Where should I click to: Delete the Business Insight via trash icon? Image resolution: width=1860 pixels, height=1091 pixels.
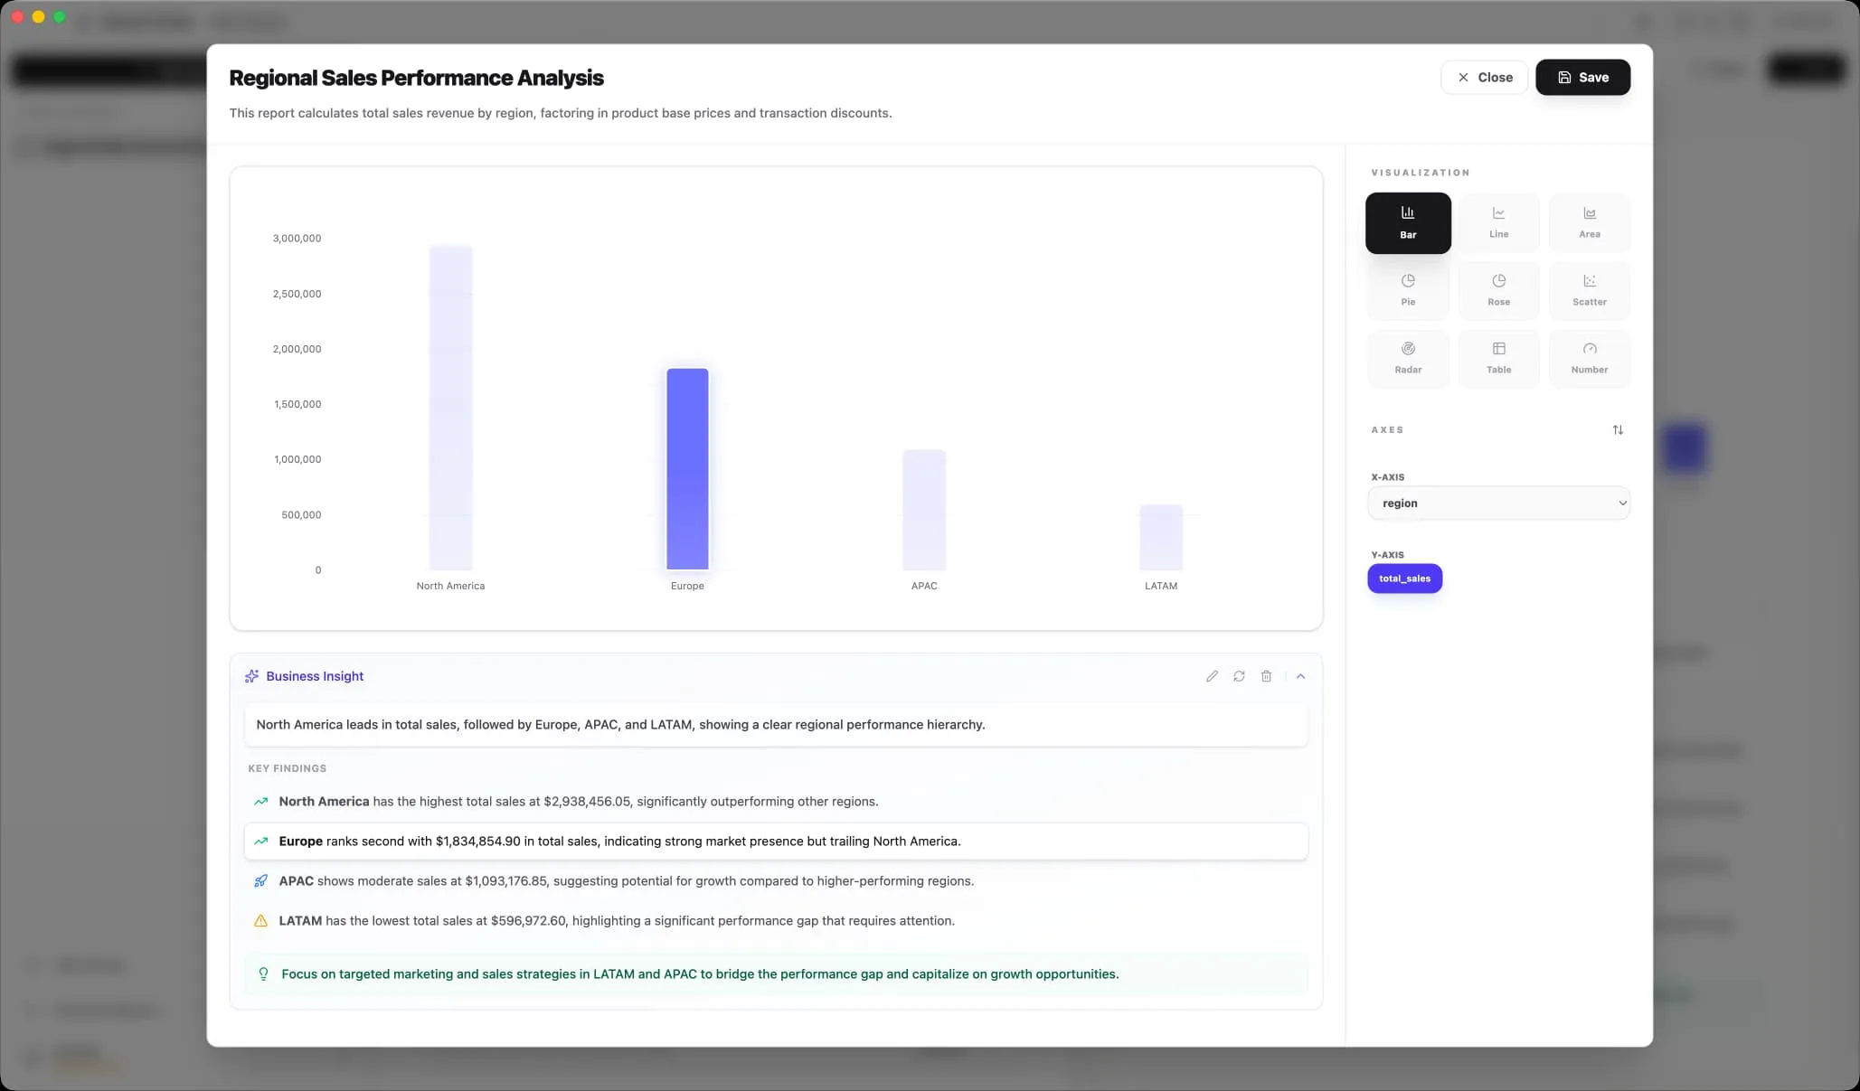1266,676
